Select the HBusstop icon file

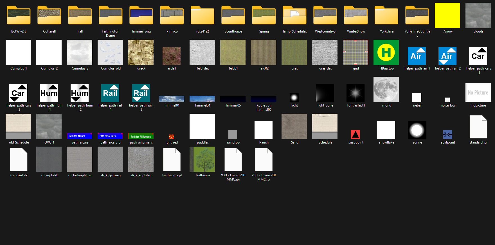386,53
